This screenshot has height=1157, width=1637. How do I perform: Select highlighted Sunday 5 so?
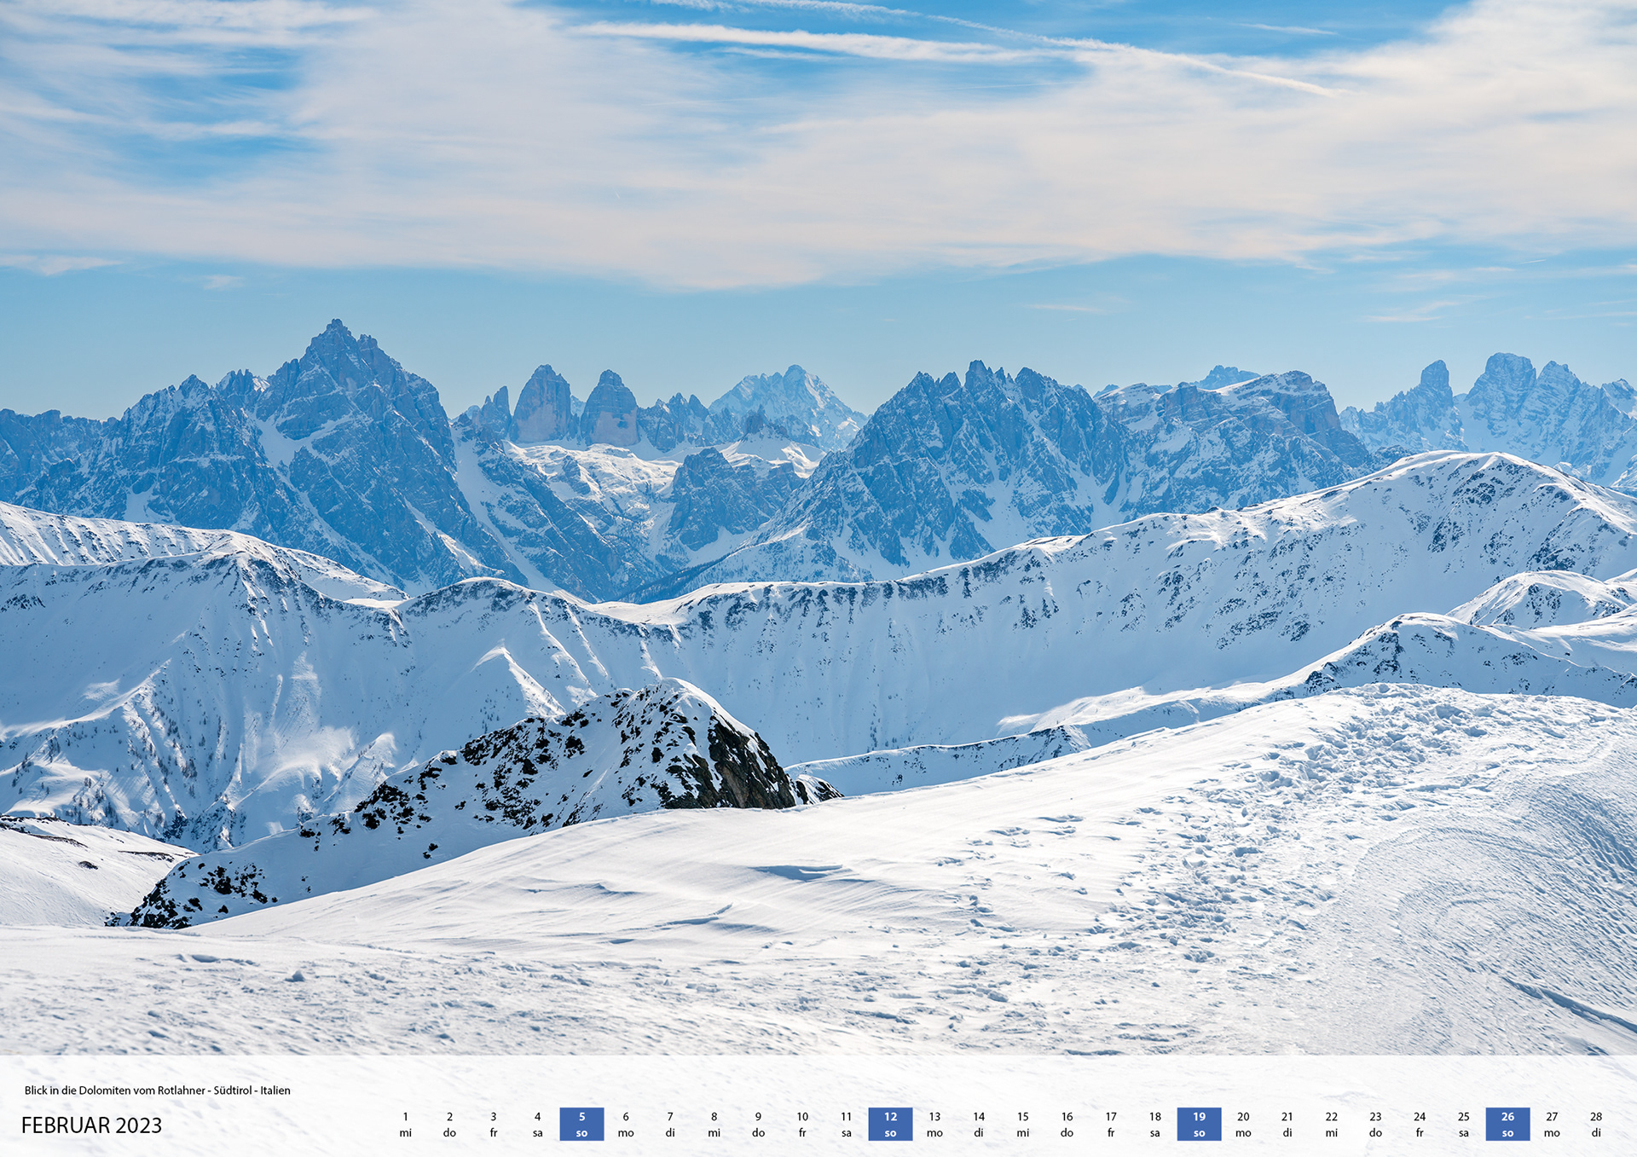click(x=582, y=1125)
